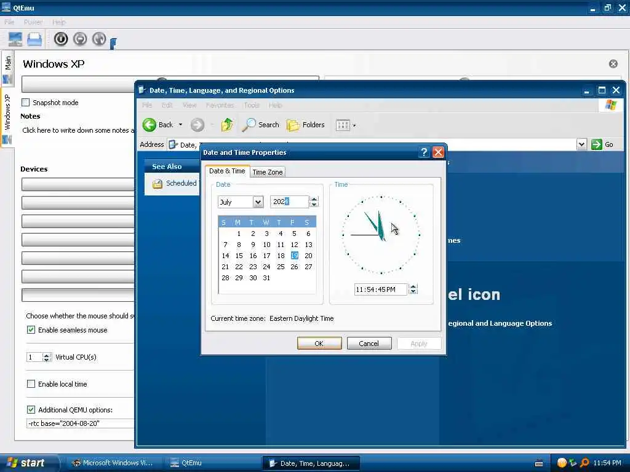This screenshot has width=630, height=472.
Task: Open the File menu in QtEmu
Action: [x=9, y=22]
